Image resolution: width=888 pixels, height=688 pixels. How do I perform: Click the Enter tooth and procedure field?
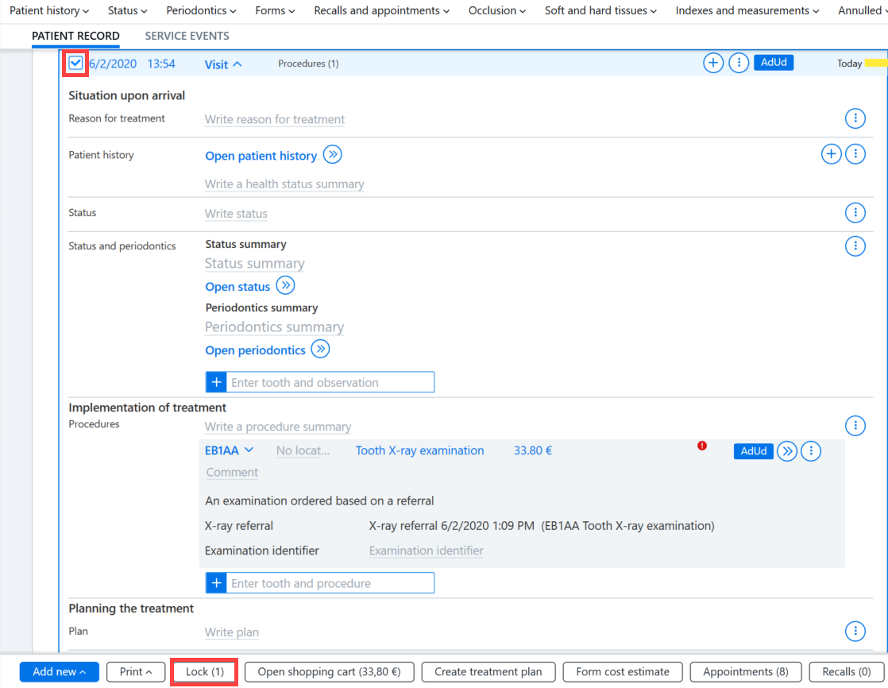[x=330, y=583]
